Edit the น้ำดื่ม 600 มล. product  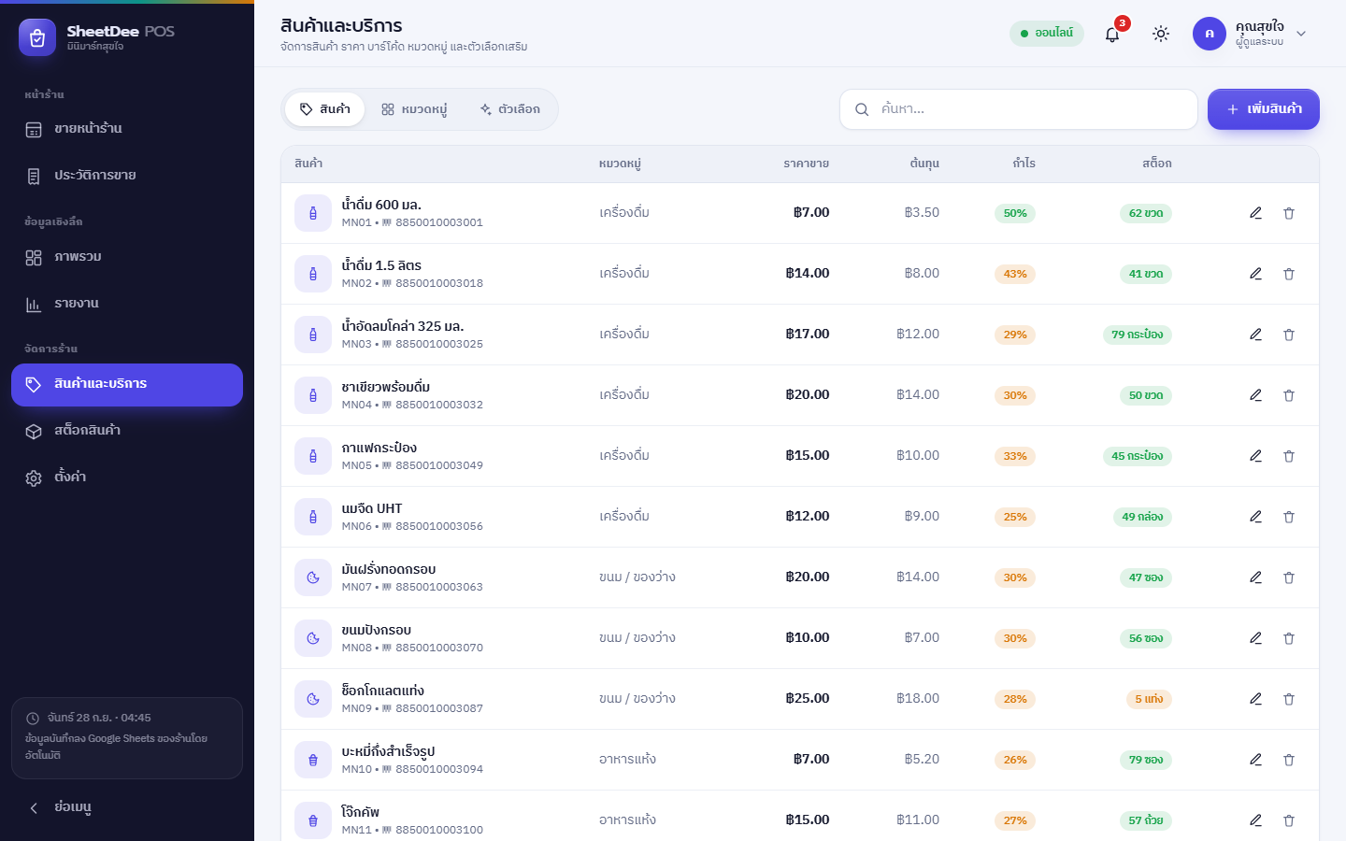1255,213
